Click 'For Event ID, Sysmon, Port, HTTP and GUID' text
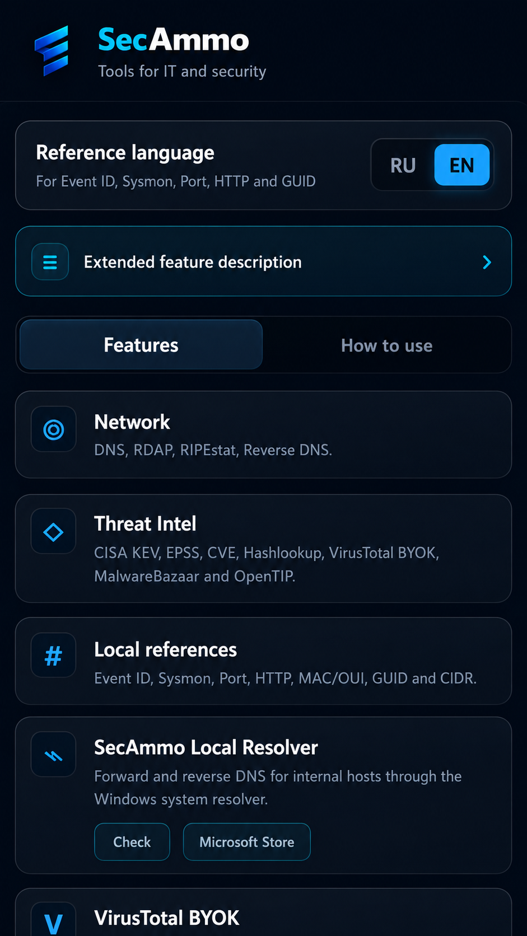The width and height of the screenshot is (527, 936). click(x=176, y=181)
